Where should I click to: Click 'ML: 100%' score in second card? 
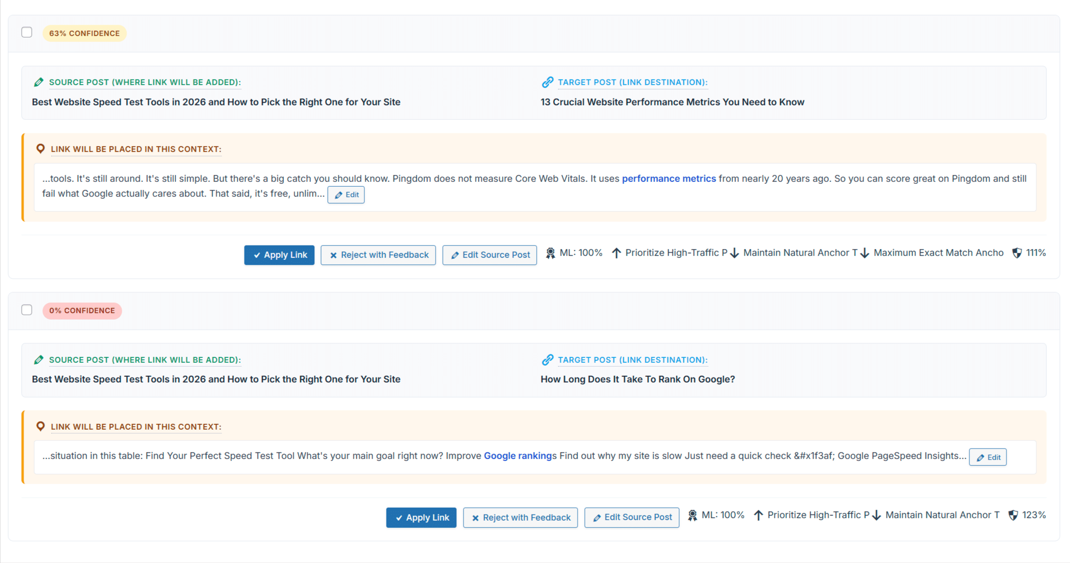pyautogui.click(x=723, y=515)
